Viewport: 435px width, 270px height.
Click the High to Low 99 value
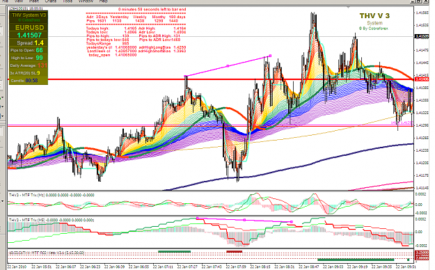tap(40, 58)
